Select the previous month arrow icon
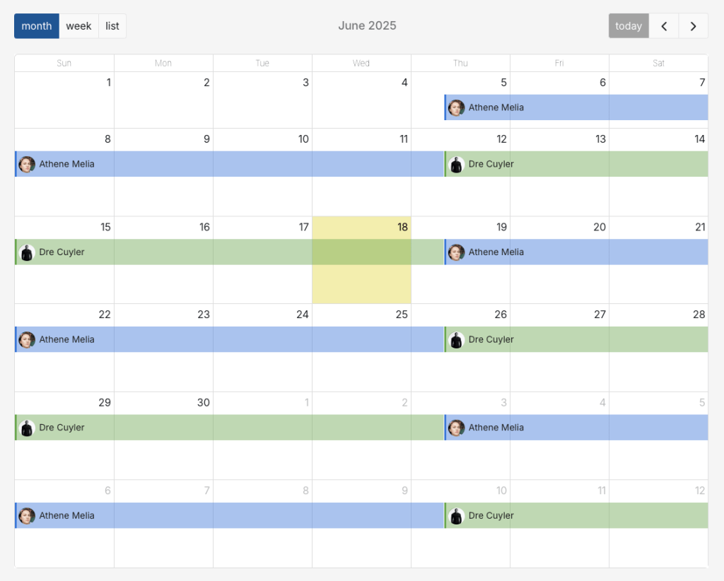This screenshot has height=581, width=724. (663, 25)
